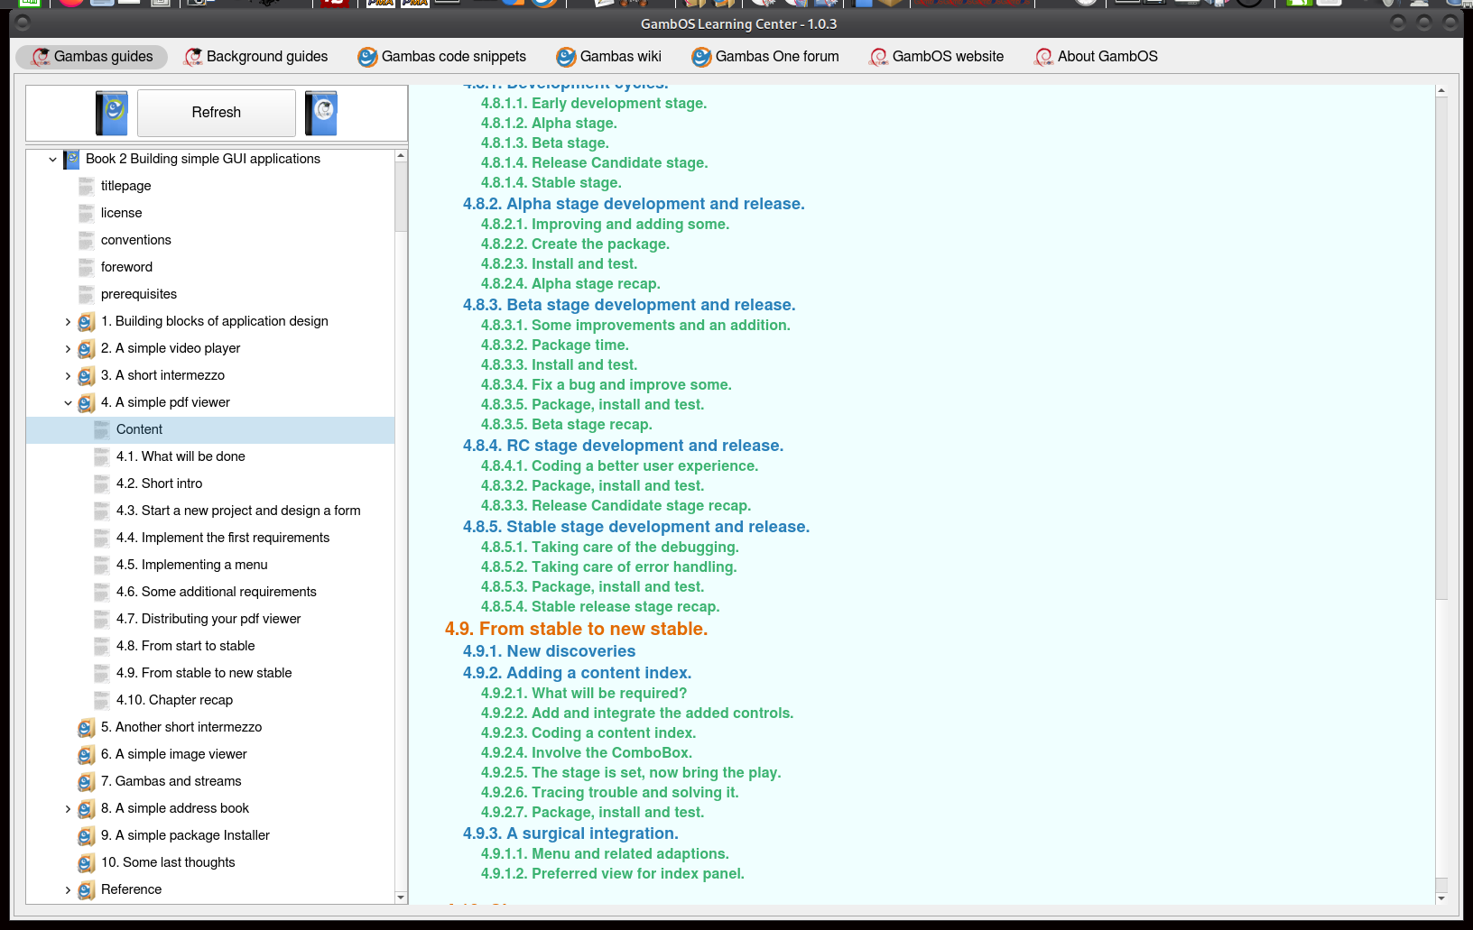Collapse 'Book 2 Building simple GUI applications'

52,159
